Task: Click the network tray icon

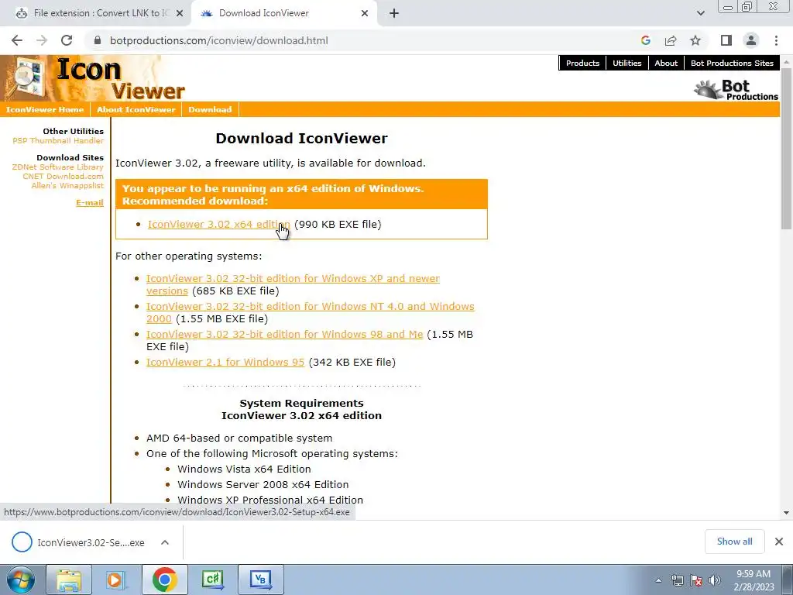Action: (677, 581)
